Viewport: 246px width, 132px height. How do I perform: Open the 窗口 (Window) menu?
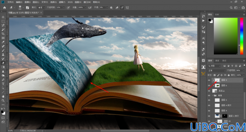(x=87, y=2)
